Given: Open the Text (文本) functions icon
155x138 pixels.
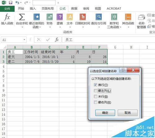Looking at the screenshot, I should (70, 17).
